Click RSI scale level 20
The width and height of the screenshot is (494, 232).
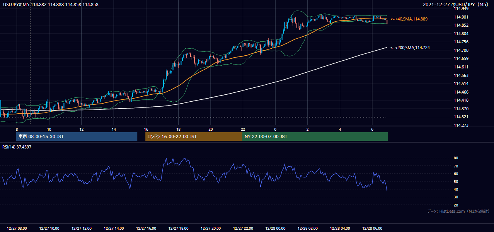[x=456, y=205]
